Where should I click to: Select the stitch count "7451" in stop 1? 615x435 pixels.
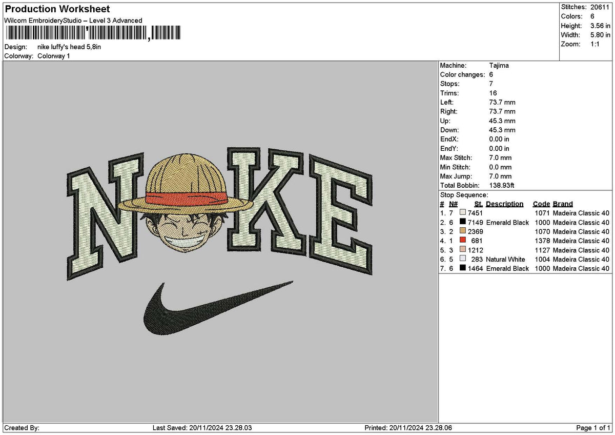coord(475,213)
